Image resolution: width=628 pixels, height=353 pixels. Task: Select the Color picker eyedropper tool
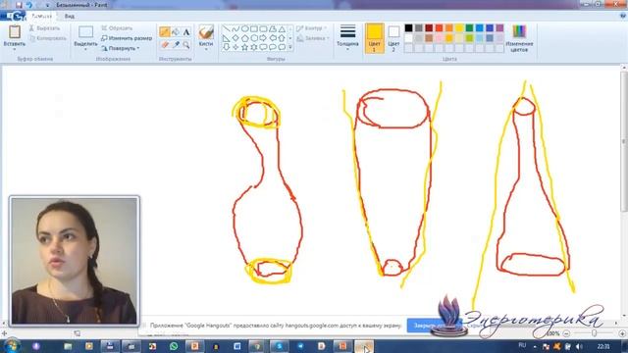click(176, 45)
